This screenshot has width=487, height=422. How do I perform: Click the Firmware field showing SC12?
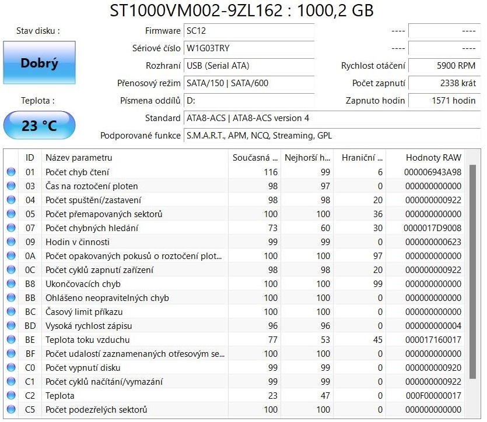coord(249,31)
